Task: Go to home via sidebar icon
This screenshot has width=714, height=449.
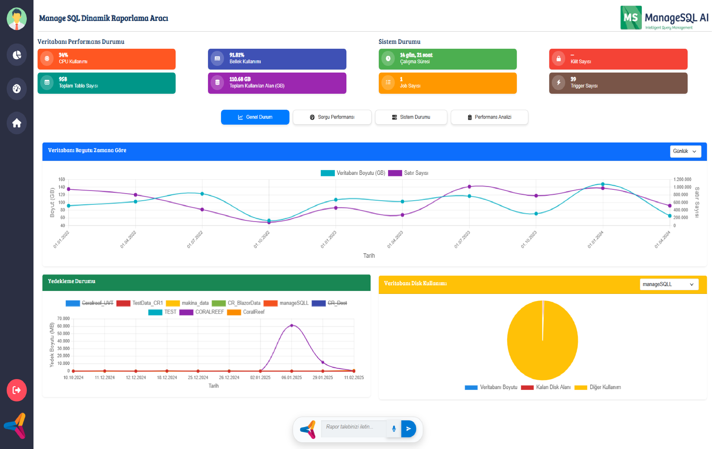Action: tap(17, 123)
